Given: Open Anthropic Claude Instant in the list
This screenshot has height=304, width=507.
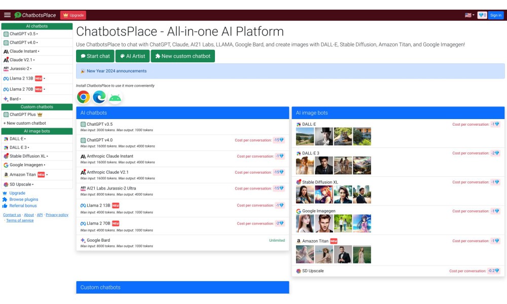Looking at the screenshot, I should [183, 159].
